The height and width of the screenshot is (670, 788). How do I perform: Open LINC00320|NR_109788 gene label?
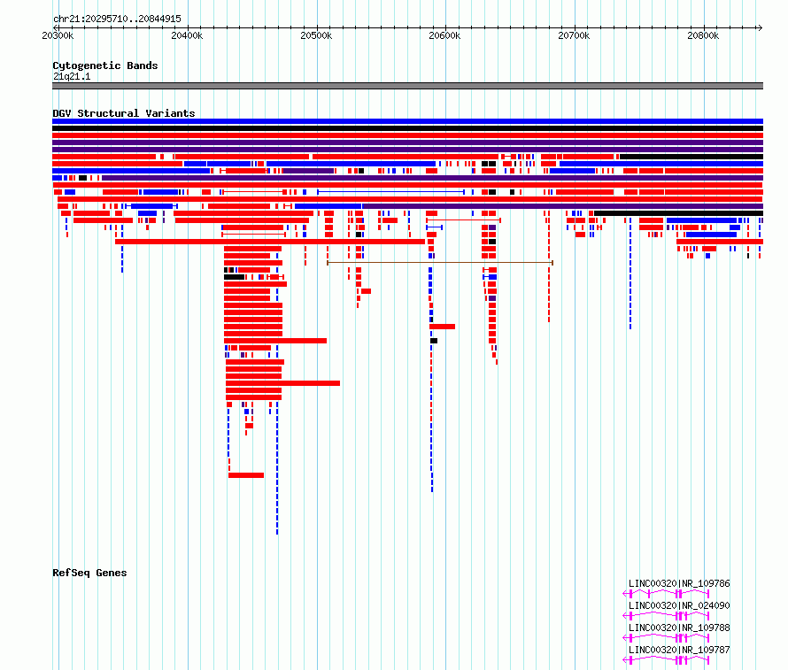(x=679, y=628)
